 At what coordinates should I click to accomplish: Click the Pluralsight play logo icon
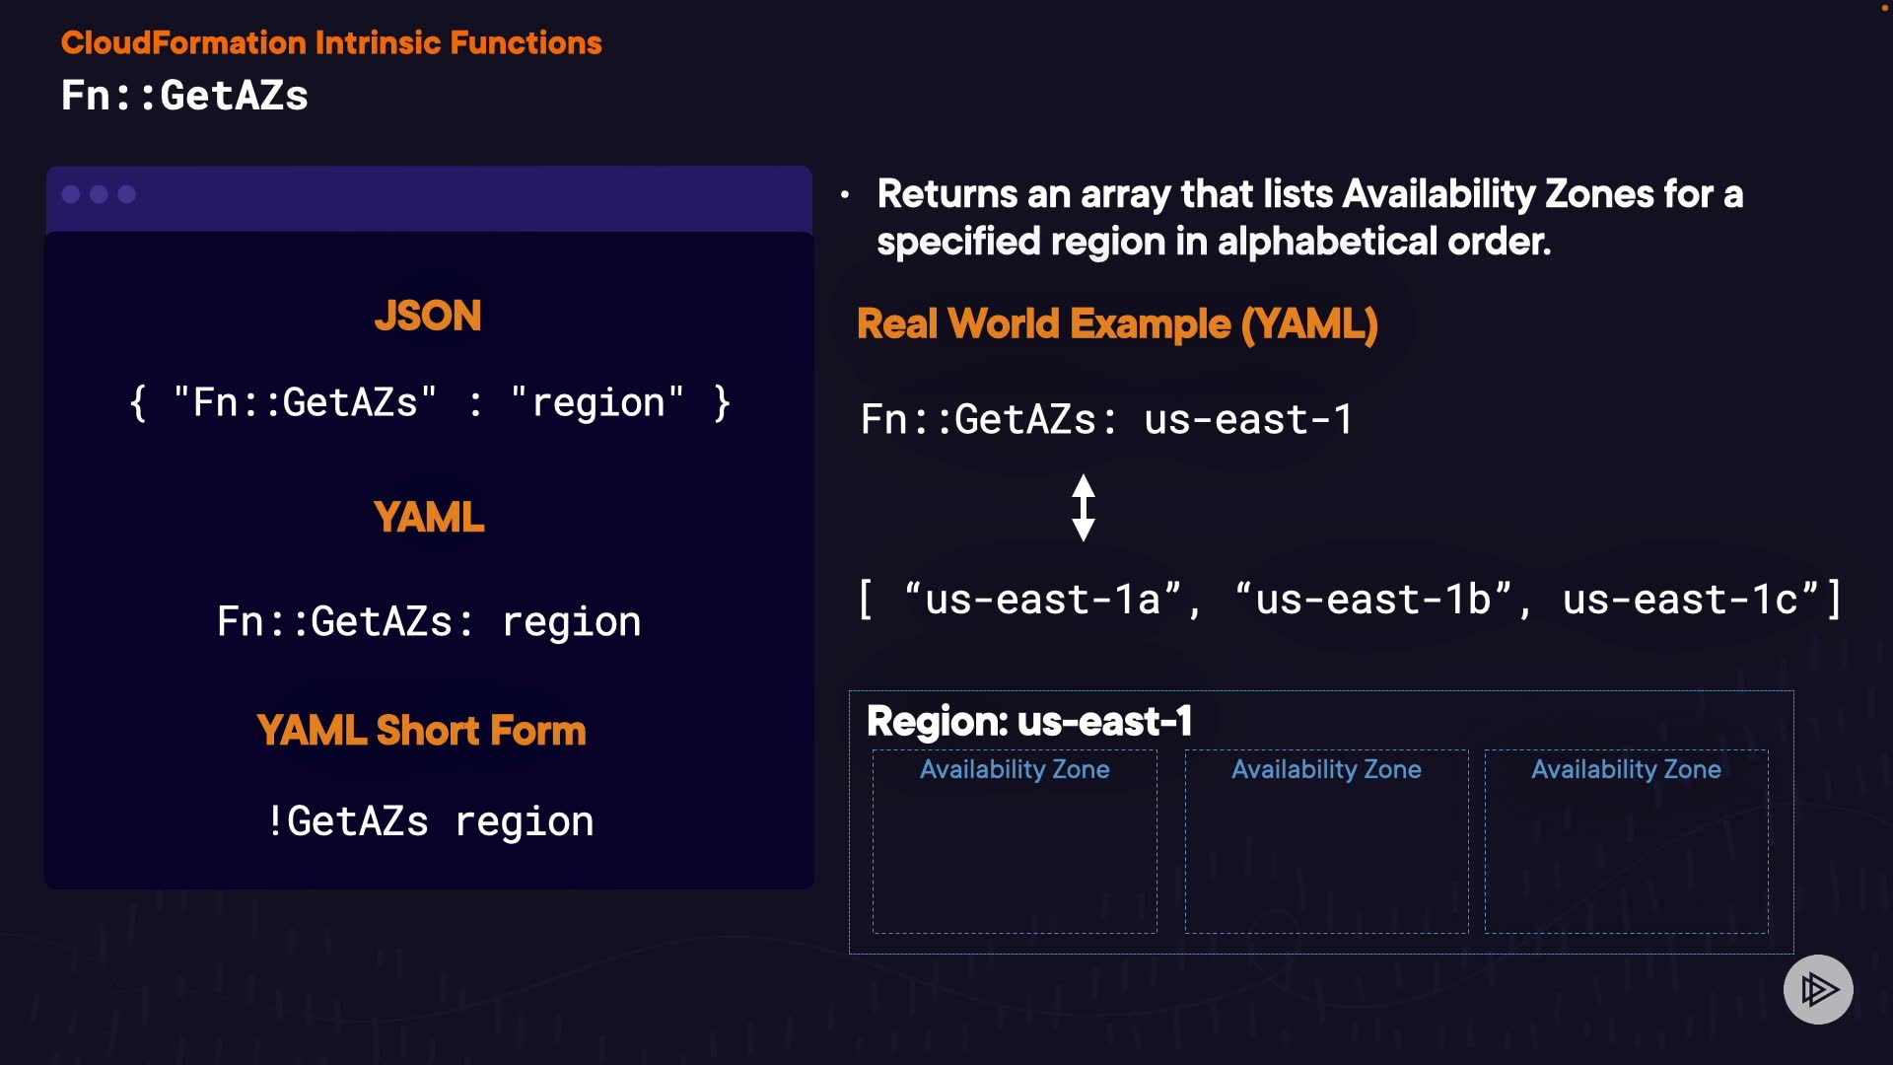1818,989
